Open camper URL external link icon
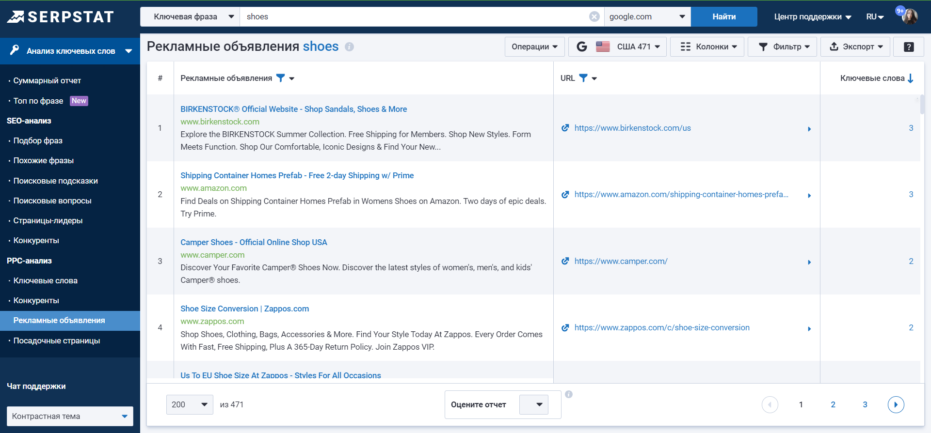This screenshot has height=433, width=931. 565,261
